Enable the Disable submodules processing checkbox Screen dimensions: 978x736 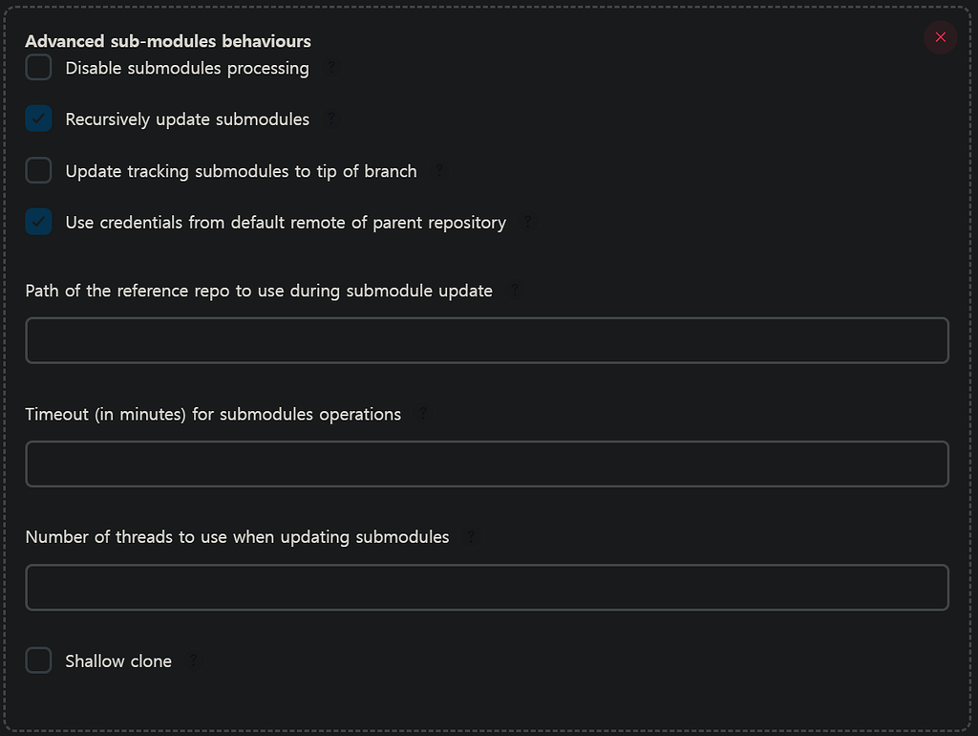tap(38, 68)
